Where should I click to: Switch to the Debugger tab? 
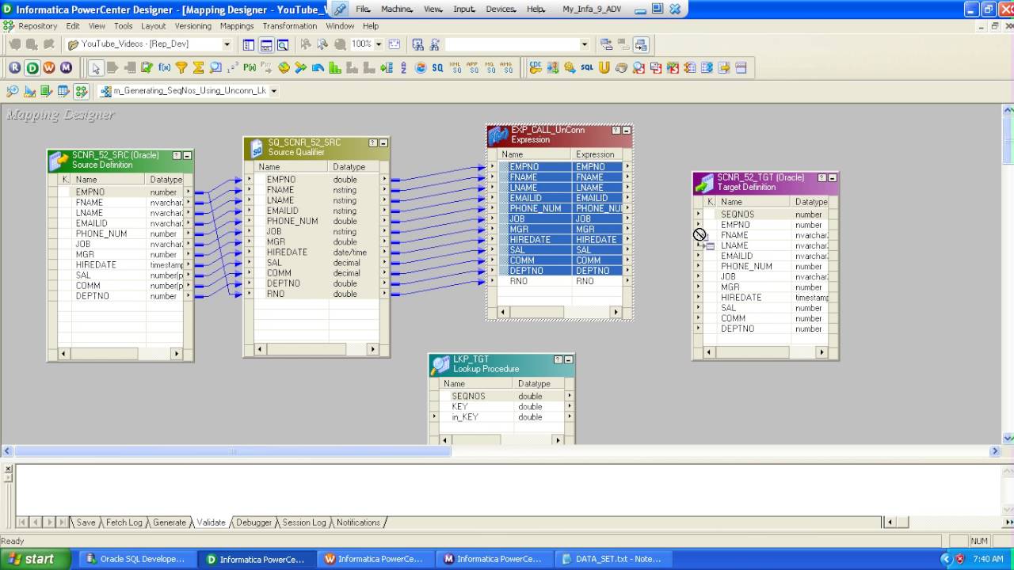tap(254, 522)
